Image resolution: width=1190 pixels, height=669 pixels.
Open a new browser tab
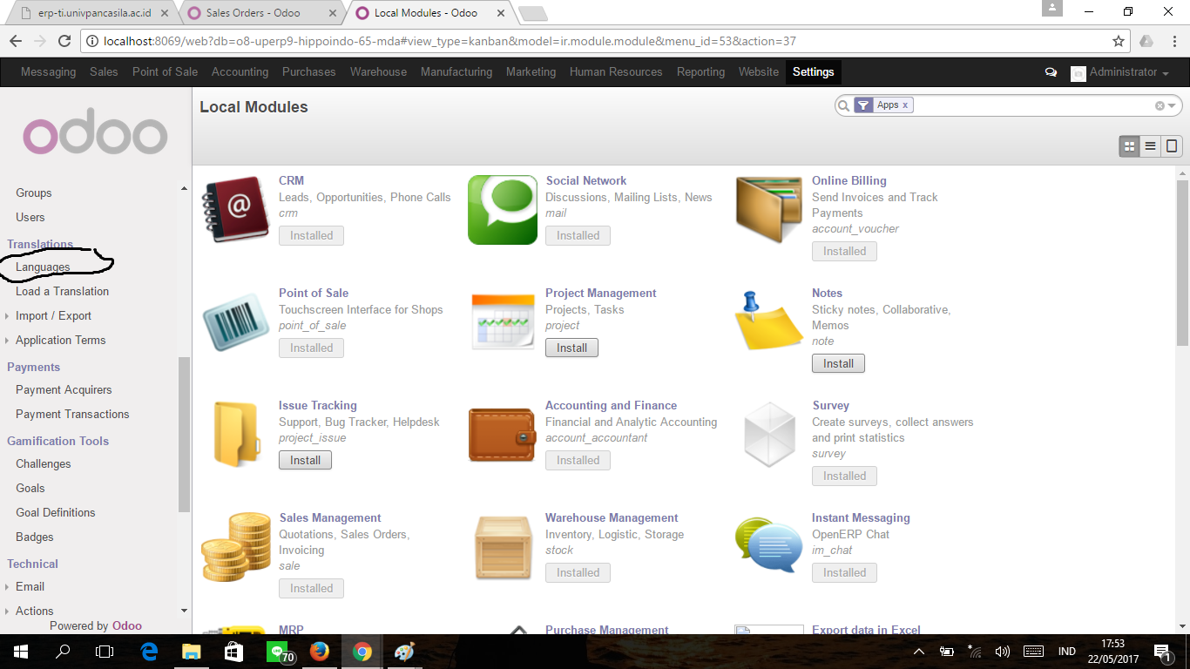(532, 13)
